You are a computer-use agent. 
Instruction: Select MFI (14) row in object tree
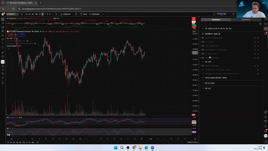pos(231,89)
